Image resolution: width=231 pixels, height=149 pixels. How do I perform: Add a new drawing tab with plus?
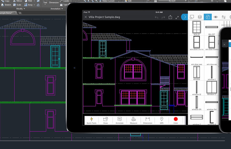(x=20, y=13)
